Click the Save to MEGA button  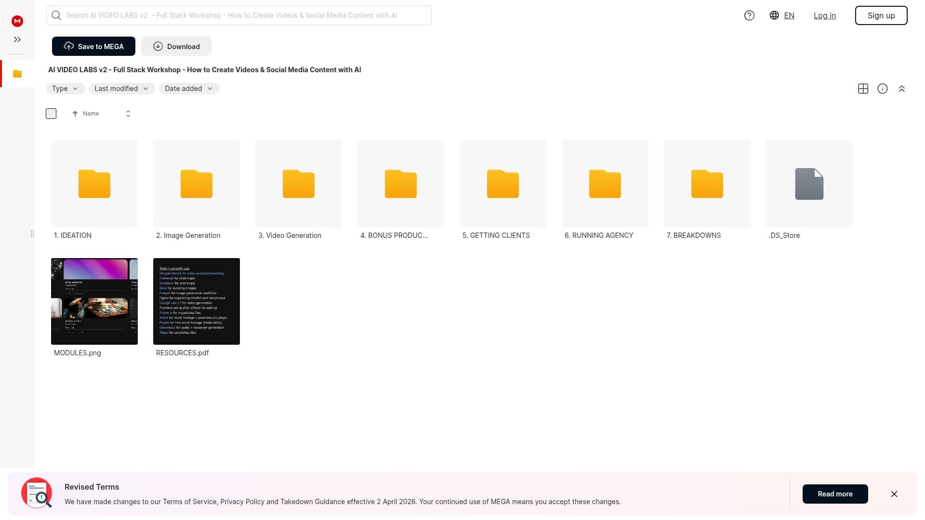coord(93,46)
